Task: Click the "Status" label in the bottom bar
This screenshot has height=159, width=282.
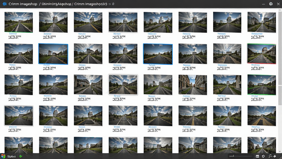Action: point(12,156)
